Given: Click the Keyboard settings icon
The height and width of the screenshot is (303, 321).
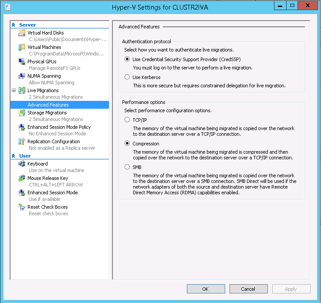Looking at the screenshot, I should [x=22, y=164].
